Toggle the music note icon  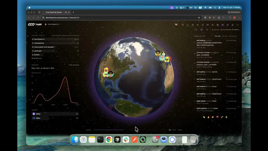228,25
